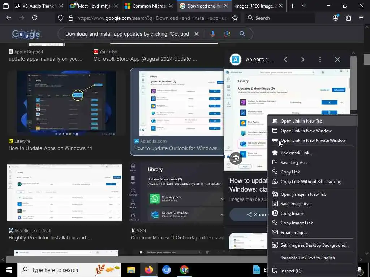Click the Assetic - Zendesk Library screenshot thumbnail
The width and height of the screenshot is (370, 277).
pos(65,193)
